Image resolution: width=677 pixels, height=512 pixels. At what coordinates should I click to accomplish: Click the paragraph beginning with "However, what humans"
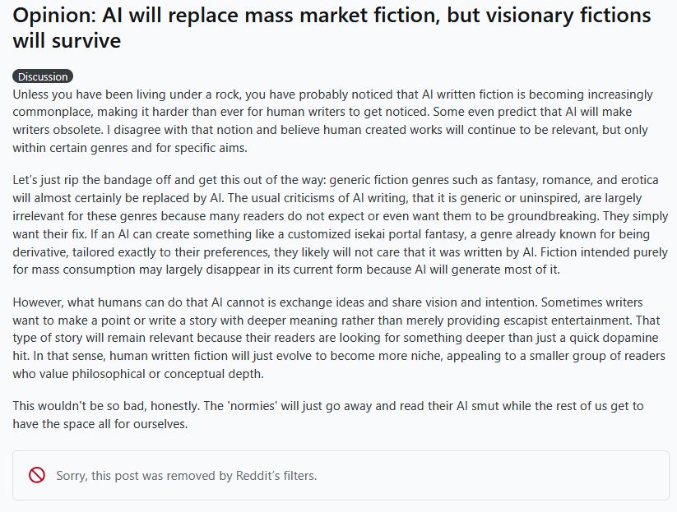329,337
